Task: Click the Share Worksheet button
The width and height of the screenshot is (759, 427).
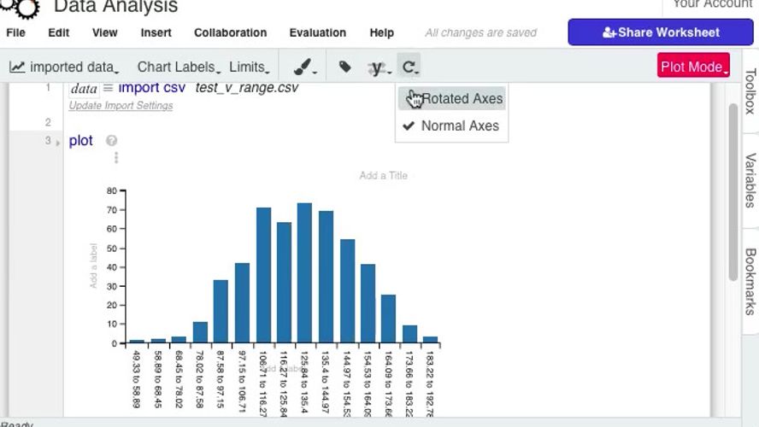Action: coord(661,32)
